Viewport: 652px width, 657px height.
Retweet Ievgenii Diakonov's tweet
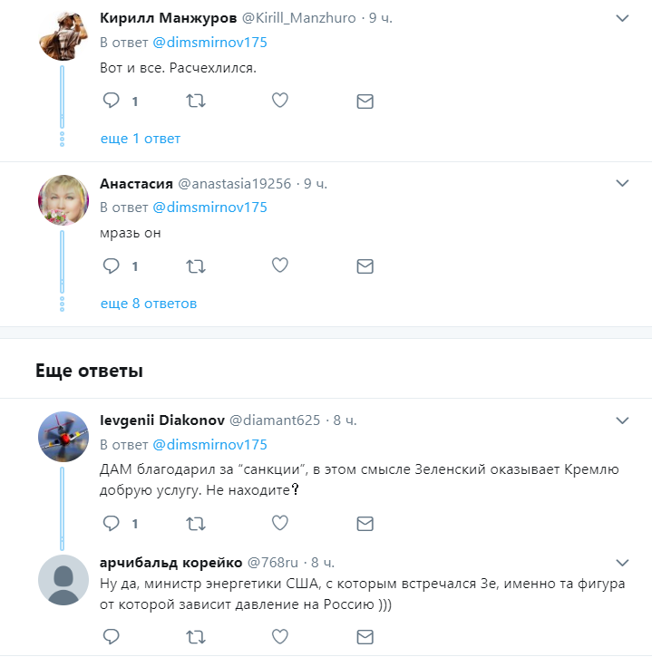(x=195, y=523)
